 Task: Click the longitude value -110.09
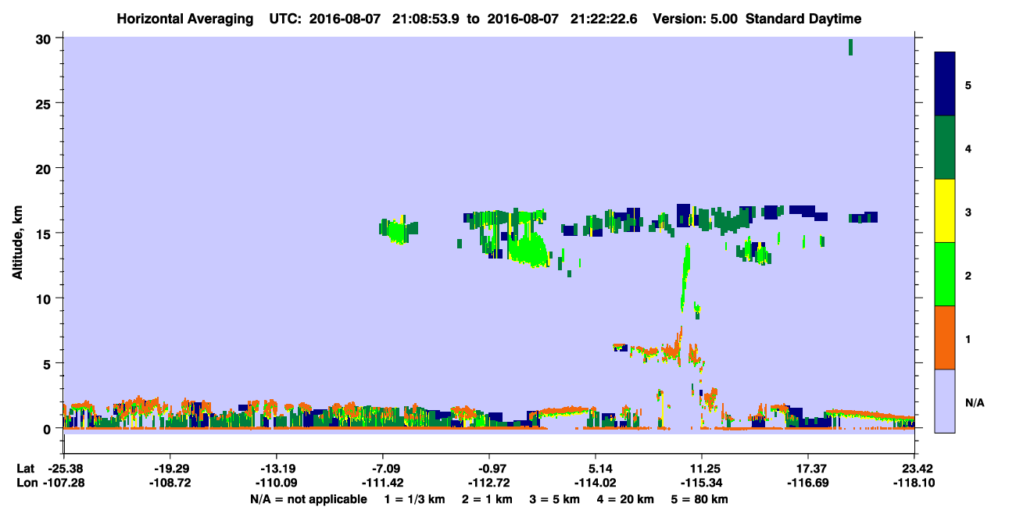[276, 484]
